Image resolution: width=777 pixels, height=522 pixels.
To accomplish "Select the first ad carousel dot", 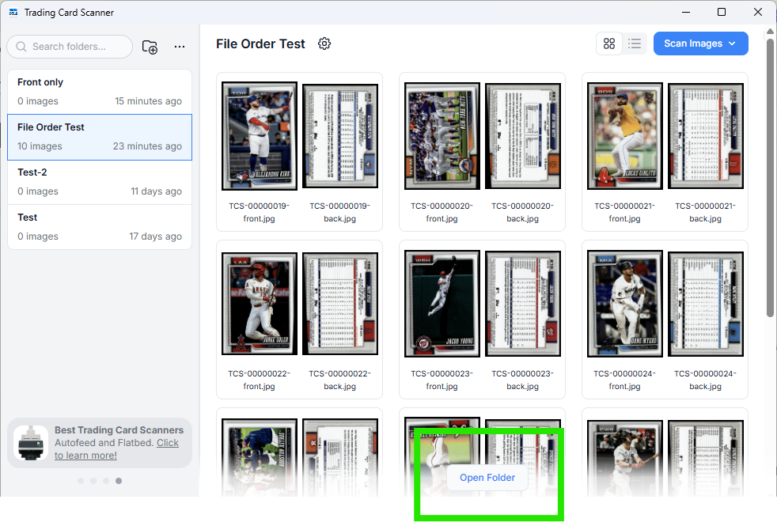I will pos(81,480).
